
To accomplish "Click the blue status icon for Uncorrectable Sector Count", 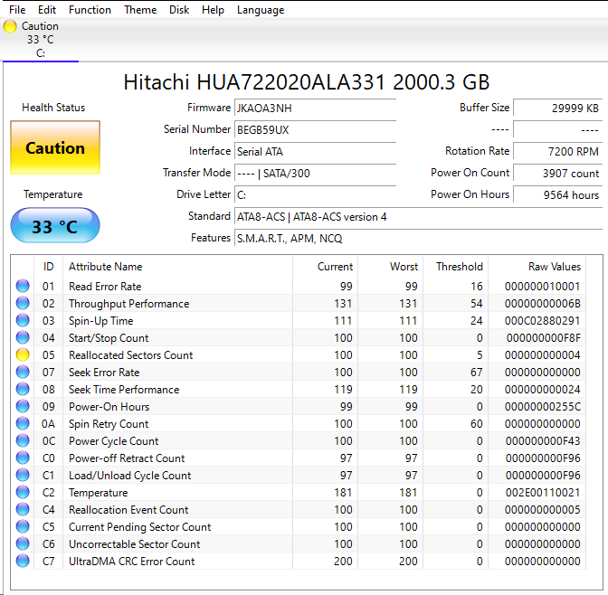I will 23,543.
